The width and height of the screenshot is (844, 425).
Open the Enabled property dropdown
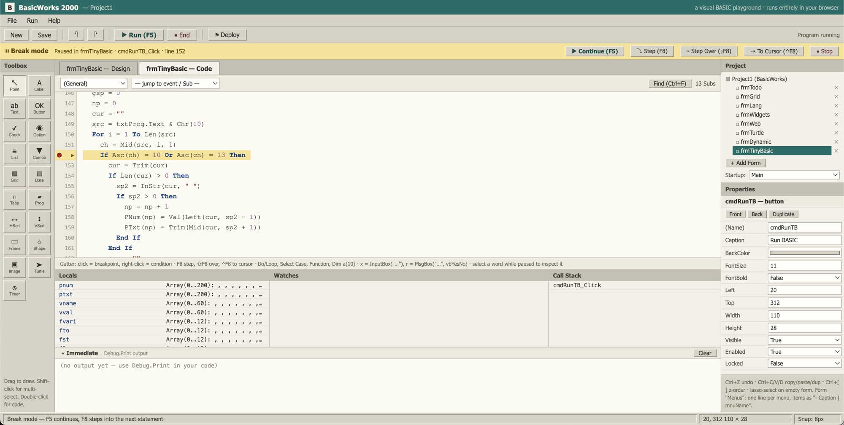pos(804,352)
